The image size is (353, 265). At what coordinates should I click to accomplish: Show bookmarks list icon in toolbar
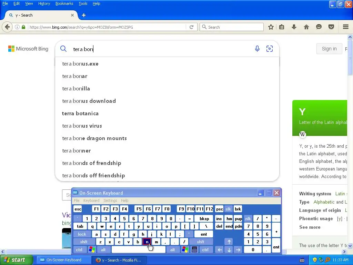click(282, 27)
